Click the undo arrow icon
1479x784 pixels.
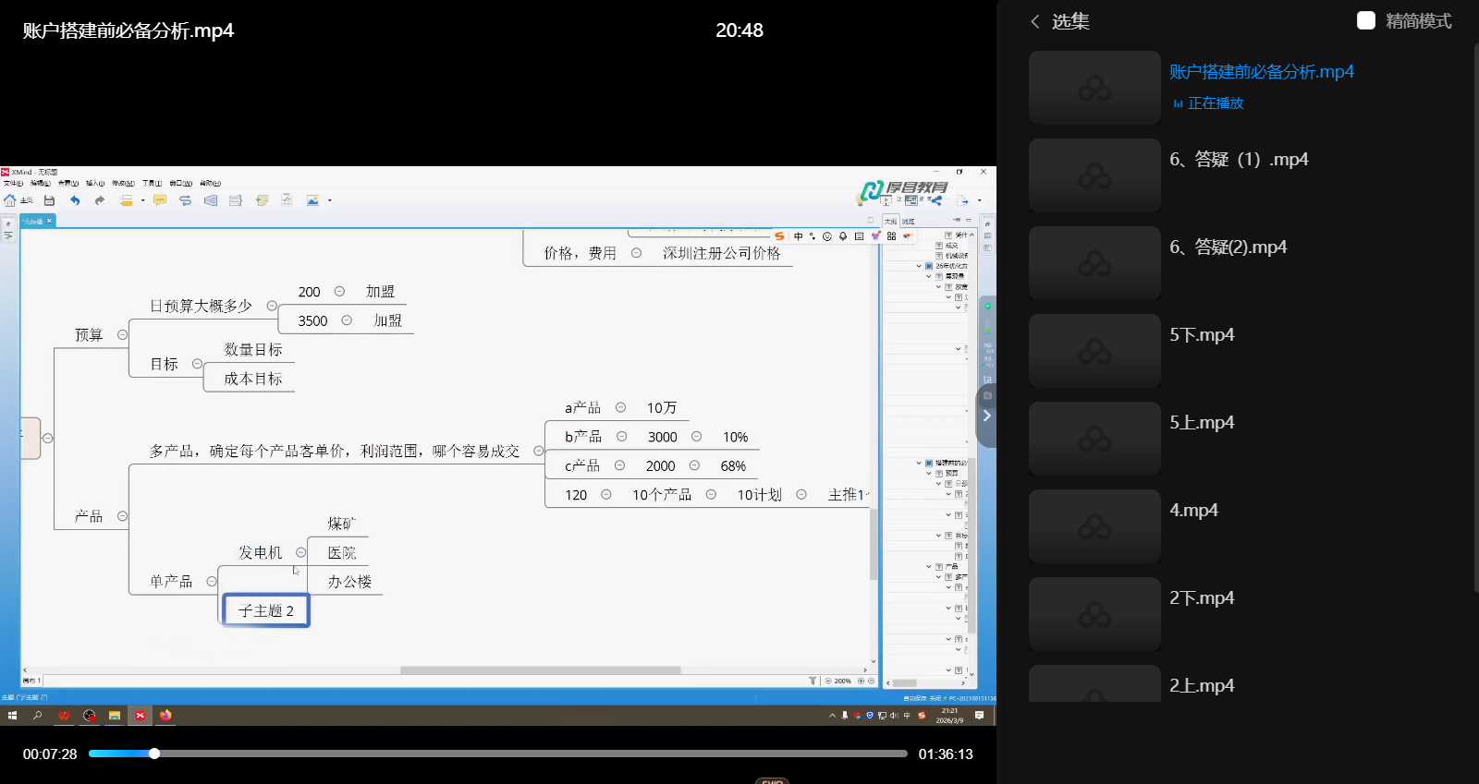point(75,200)
